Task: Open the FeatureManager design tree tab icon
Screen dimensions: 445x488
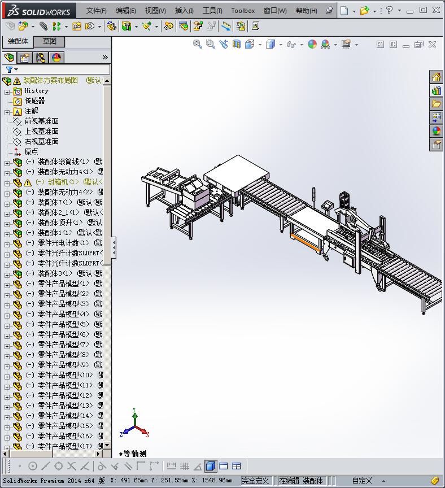Action: (x=10, y=58)
